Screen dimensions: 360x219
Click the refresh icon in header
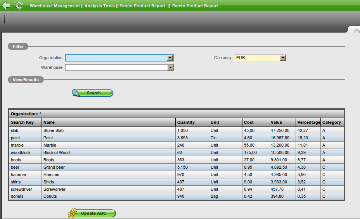[19, 6]
